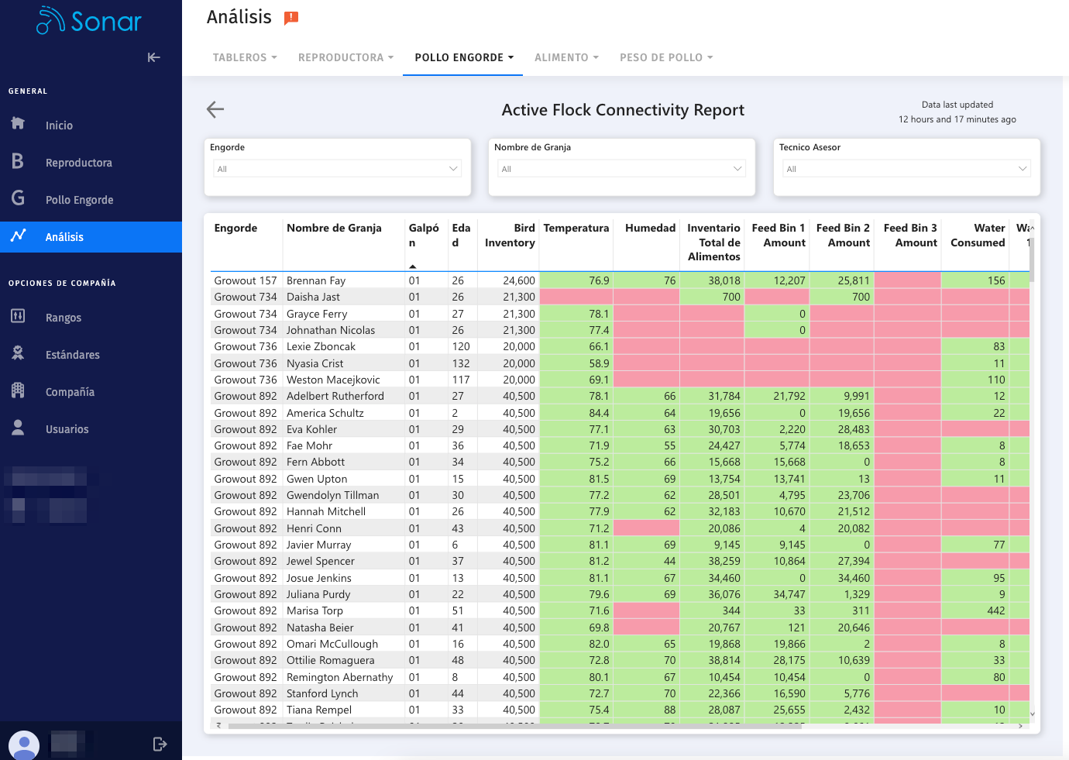This screenshot has width=1069, height=760.
Task: Open the Usuarios page
Action: pyautogui.click(x=67, y=429)
